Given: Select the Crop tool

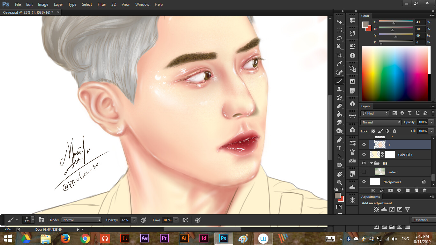Looking at the screenshot, I should (339, 55).
